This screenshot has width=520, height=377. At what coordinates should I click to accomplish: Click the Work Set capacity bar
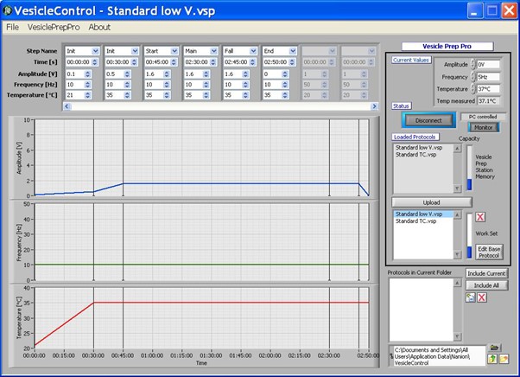[x=469, y=235]
